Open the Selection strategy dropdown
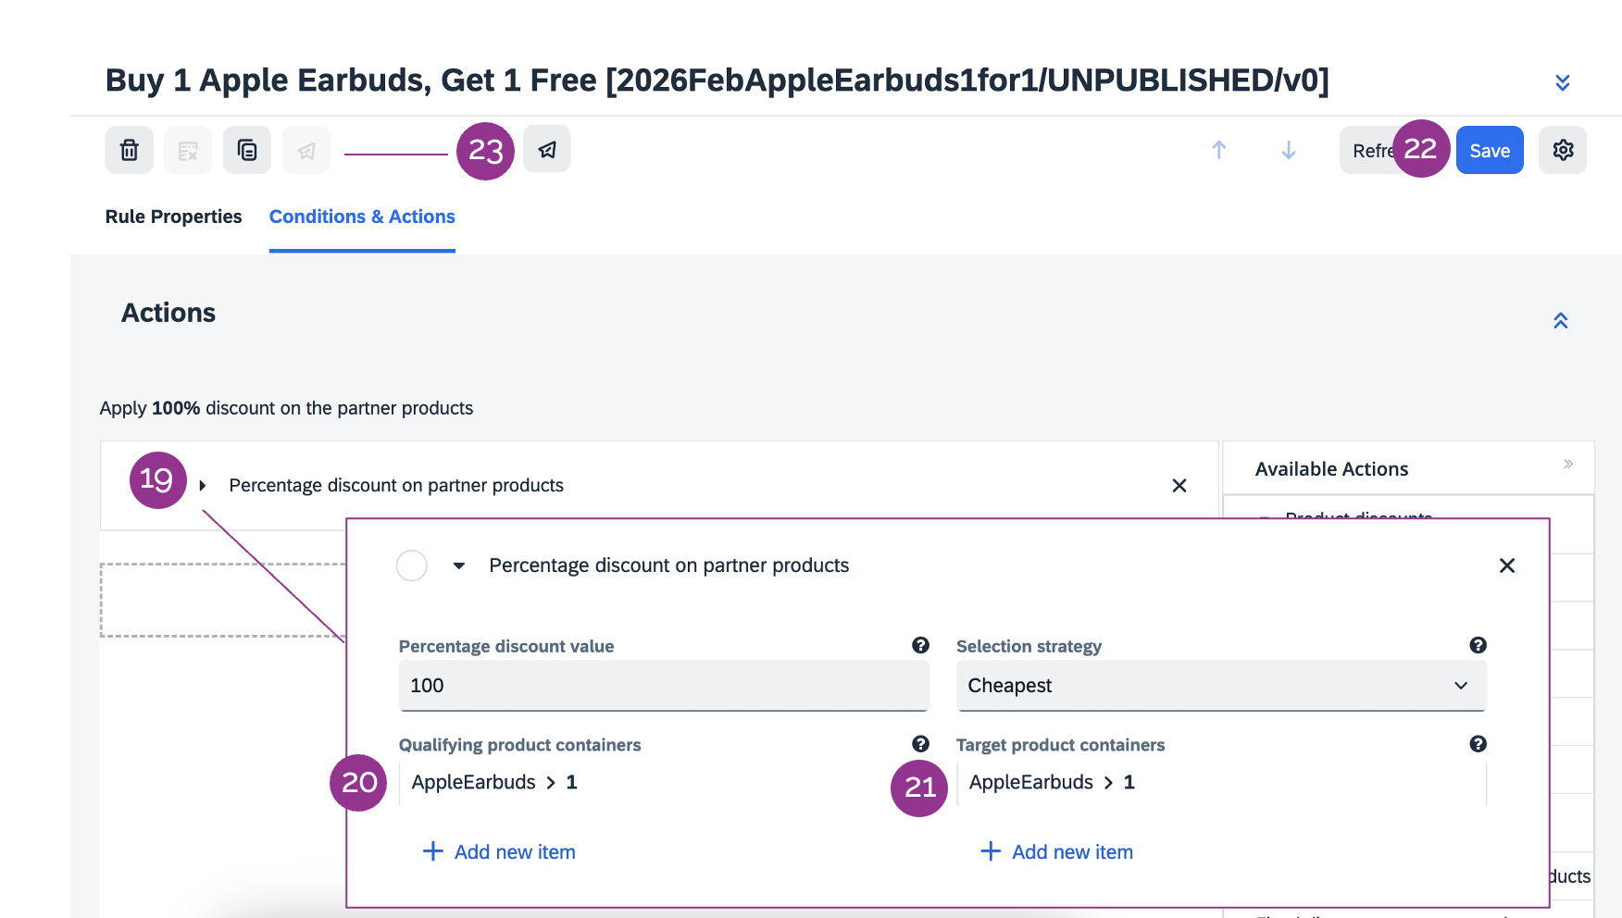 point(1220,686)
